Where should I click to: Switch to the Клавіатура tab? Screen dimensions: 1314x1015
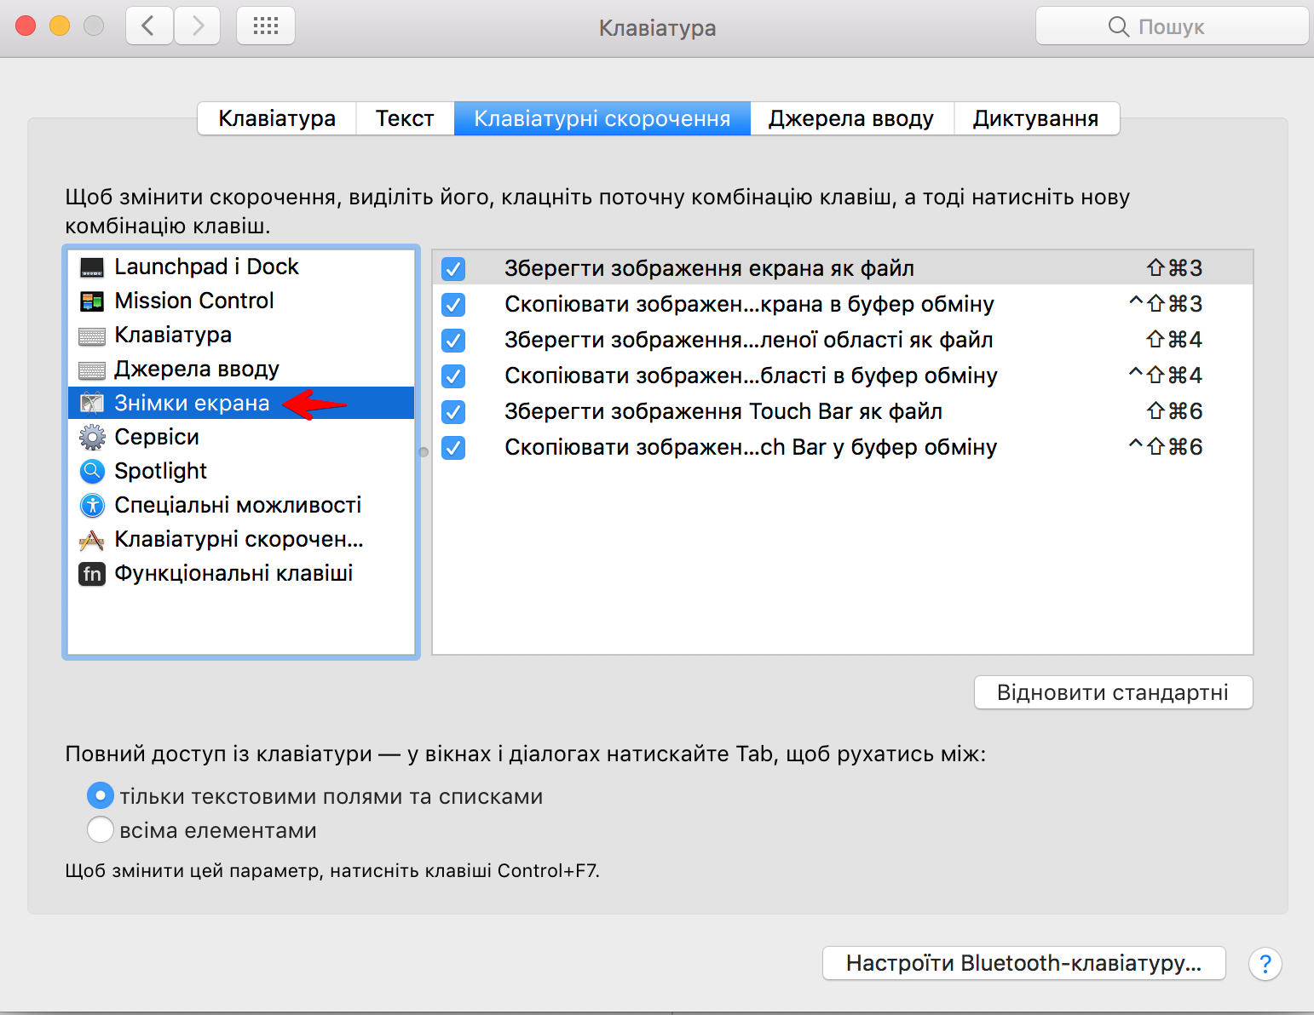click(277, 118)
